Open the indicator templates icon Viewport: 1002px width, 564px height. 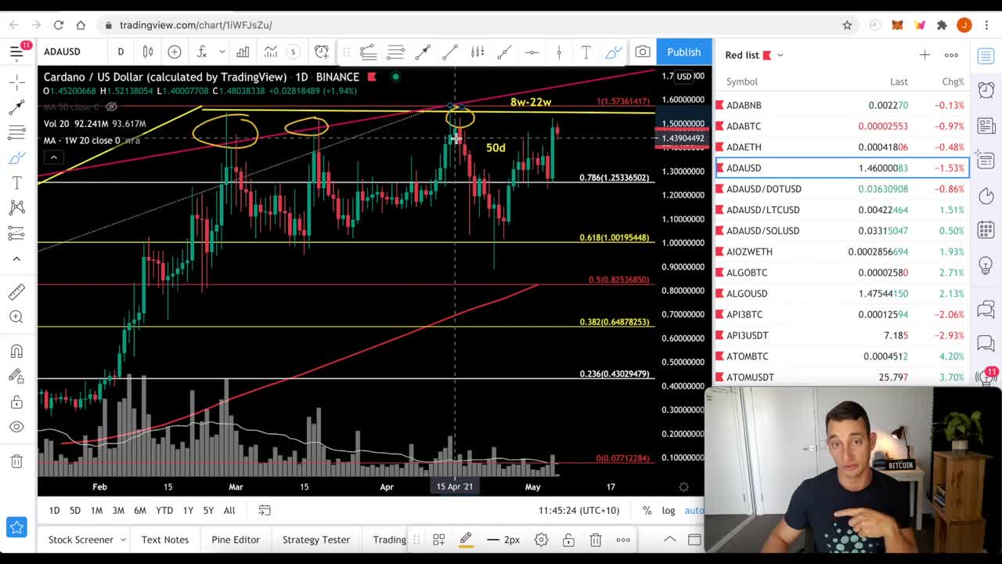pyautogui.click(x=270, y=52)
